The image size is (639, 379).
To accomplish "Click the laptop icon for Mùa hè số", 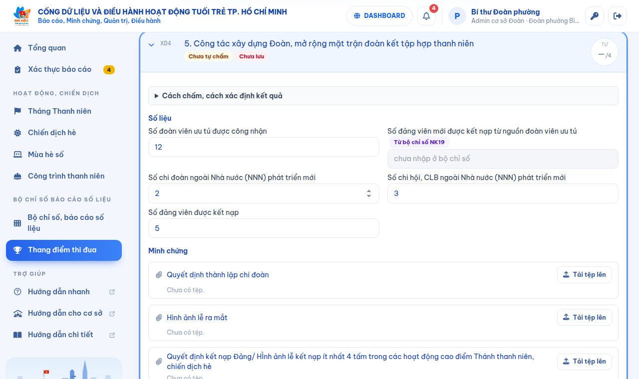I will [x=17, y=155].
